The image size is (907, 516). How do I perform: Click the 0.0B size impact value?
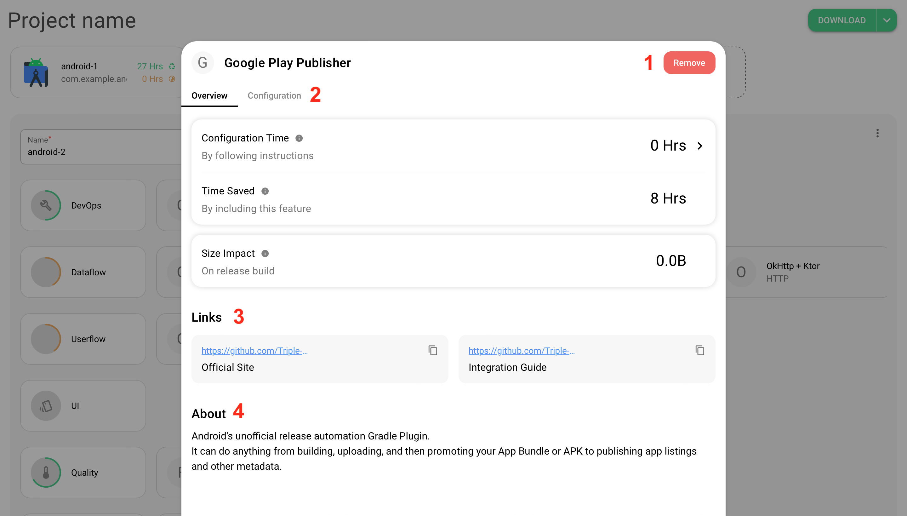(x=671, y=261)
